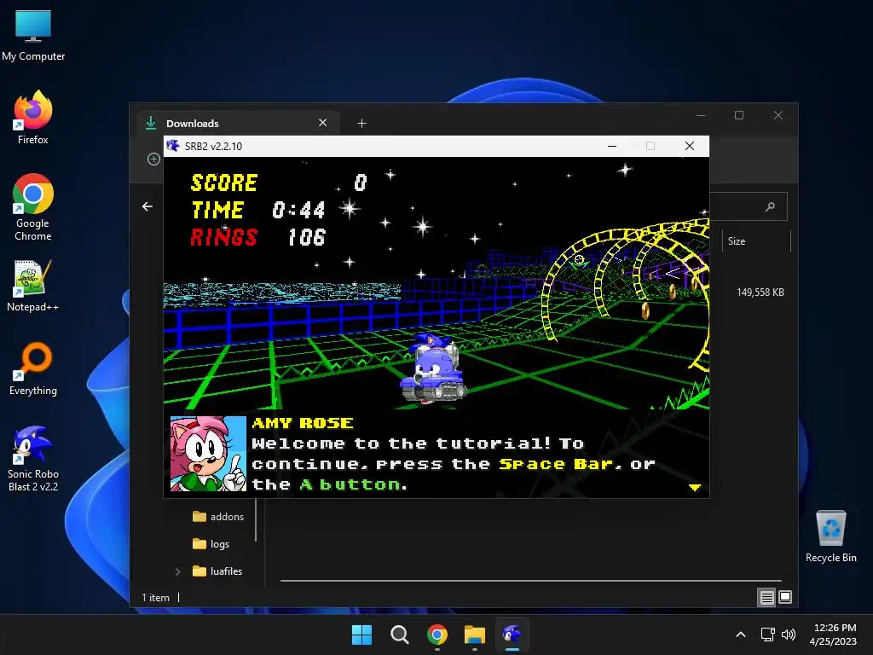Sort by the Size column header

756,241
